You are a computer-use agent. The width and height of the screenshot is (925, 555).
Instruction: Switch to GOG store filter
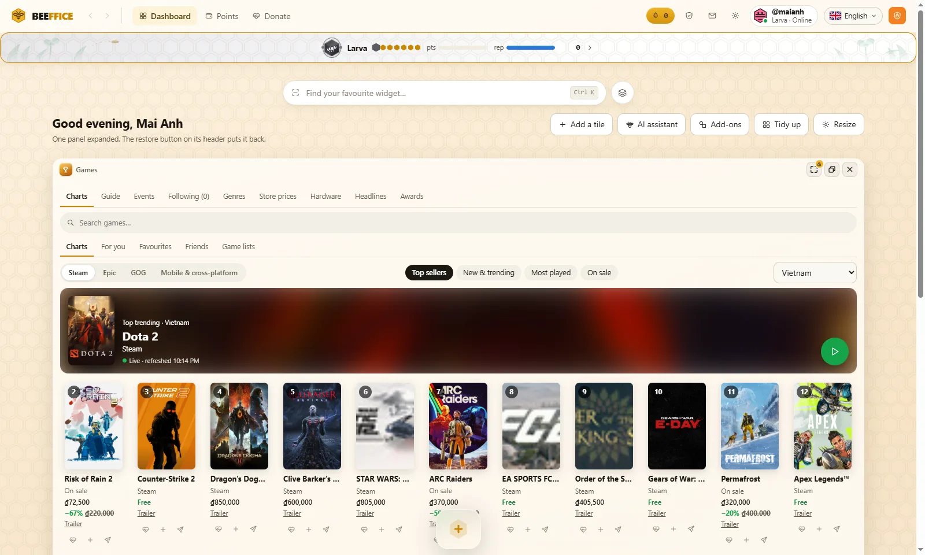(138, 273)
